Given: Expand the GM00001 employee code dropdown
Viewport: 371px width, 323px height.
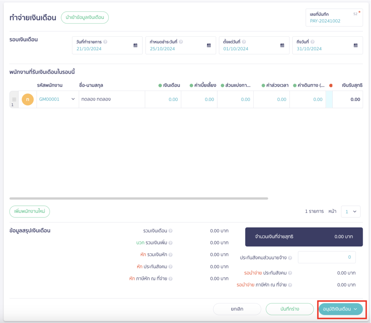Looking at the screenshot, I should (73, 99).
